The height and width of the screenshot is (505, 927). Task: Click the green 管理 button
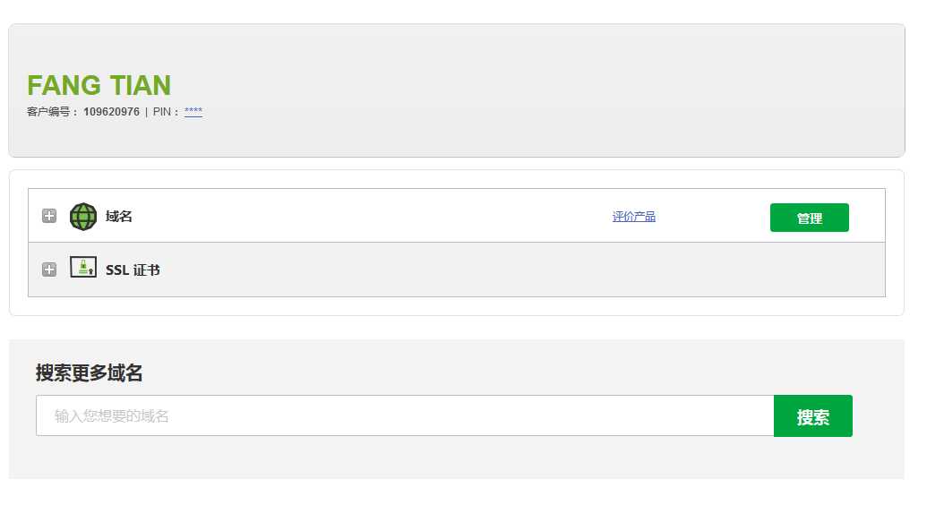(810, 218)
